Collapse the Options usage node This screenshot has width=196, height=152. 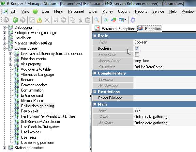[x=4, y=48]
